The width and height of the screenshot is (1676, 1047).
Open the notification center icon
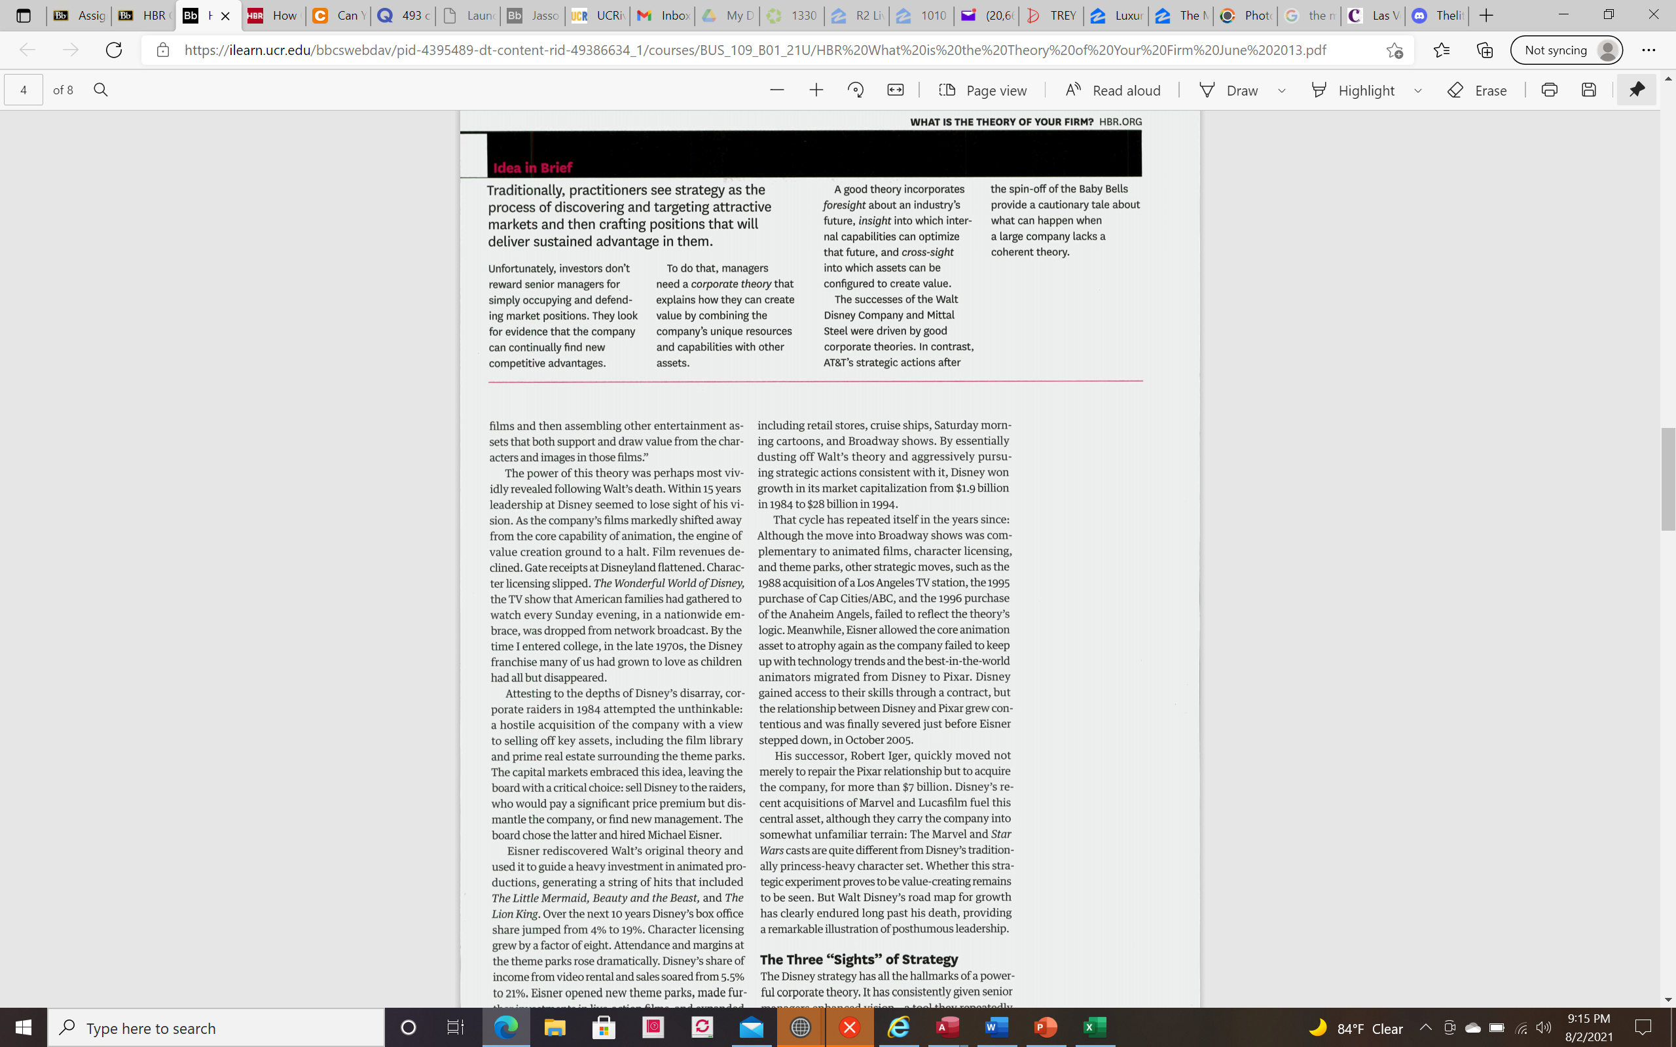(1643, 1027)
